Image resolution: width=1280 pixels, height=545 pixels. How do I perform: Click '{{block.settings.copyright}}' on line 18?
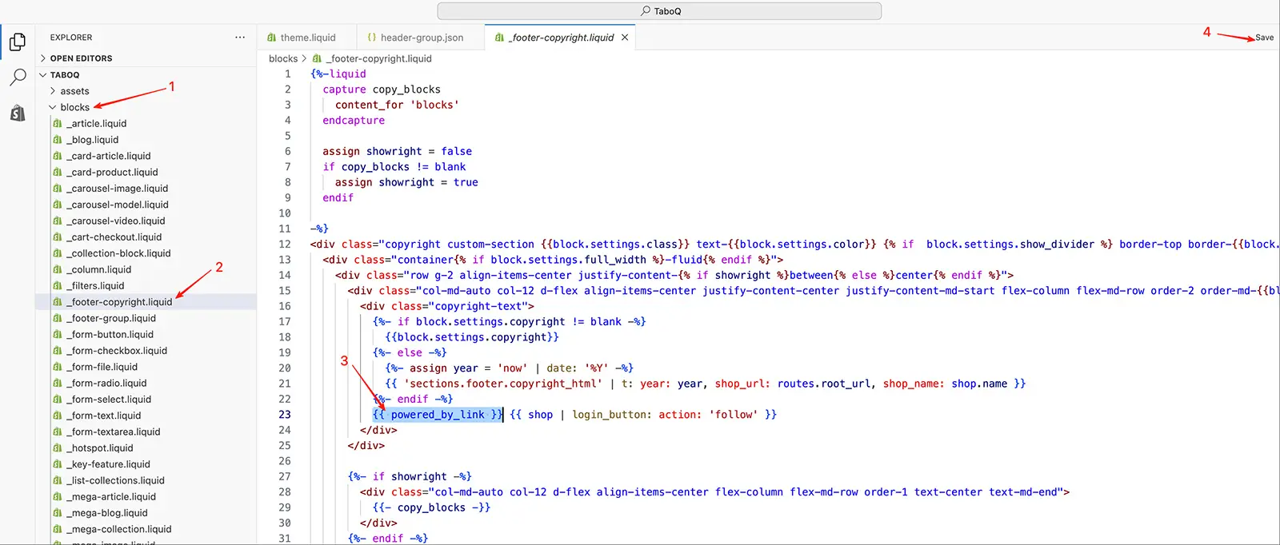[472, 337]
